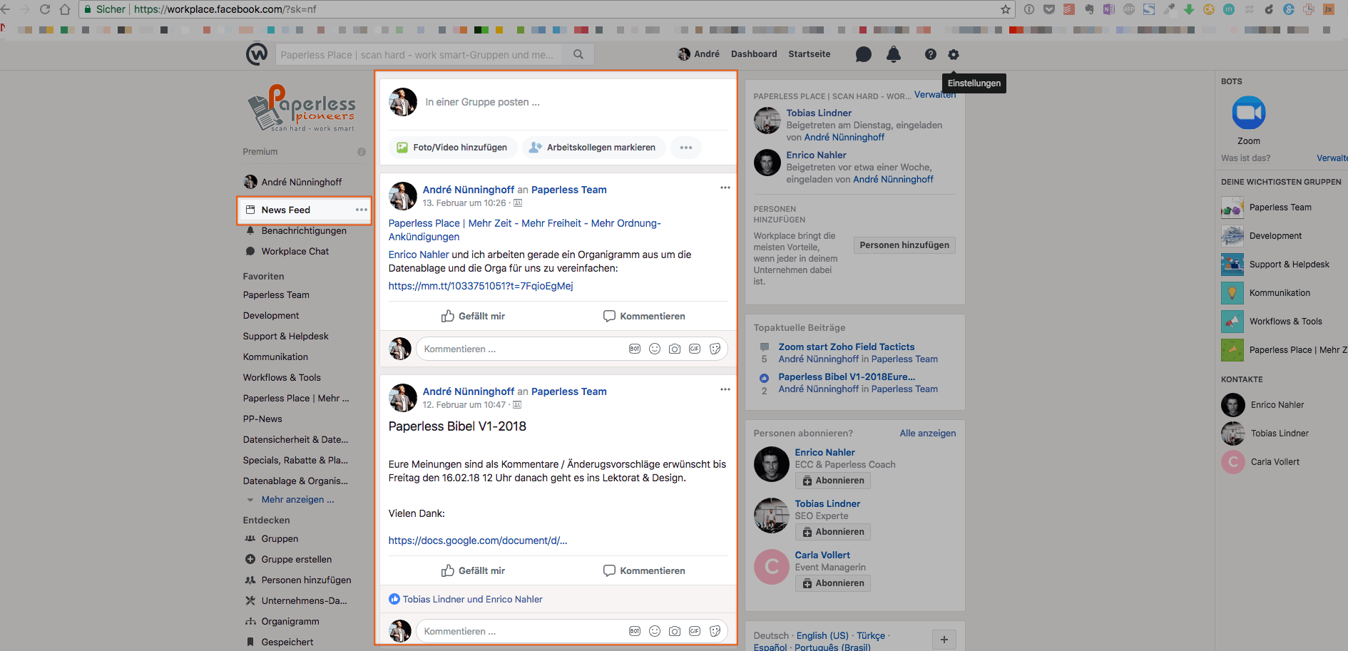1348x651 pixels.
Task: Open Gespeichert in sidebar
Action: [x=287, y=642]
